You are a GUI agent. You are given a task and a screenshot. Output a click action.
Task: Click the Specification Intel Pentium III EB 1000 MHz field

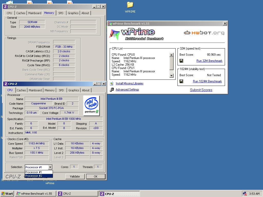tap(64, 119)
